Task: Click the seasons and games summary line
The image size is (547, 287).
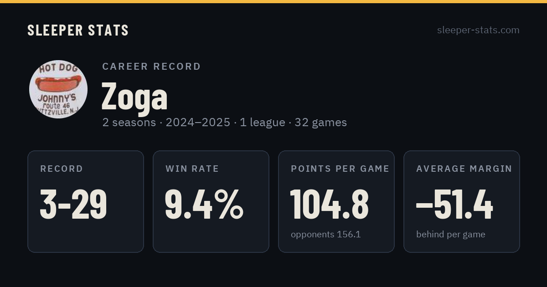Action: [225, 123]
